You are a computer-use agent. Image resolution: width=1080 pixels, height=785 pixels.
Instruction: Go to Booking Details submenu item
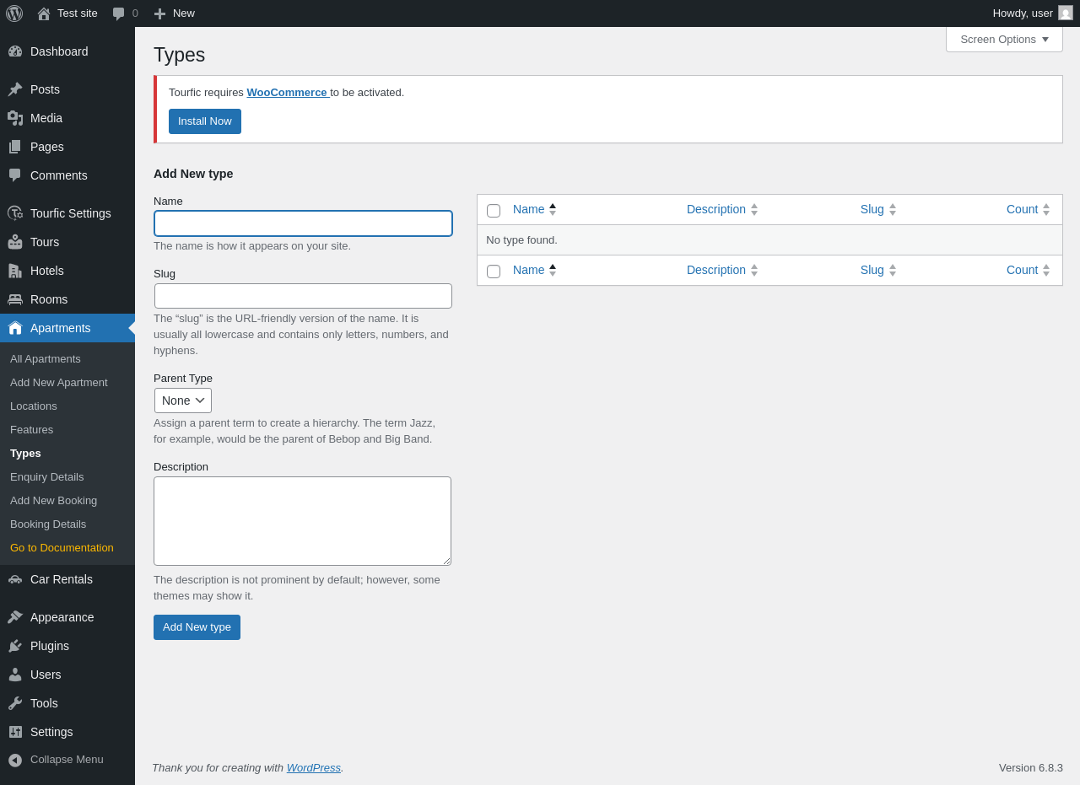[48, 524]
